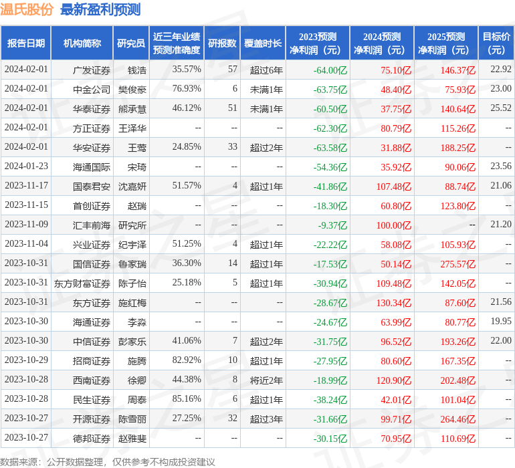This screenshot has width=515, height=468.
Task: Click the 25.52 target price
Action: [501, 108]
